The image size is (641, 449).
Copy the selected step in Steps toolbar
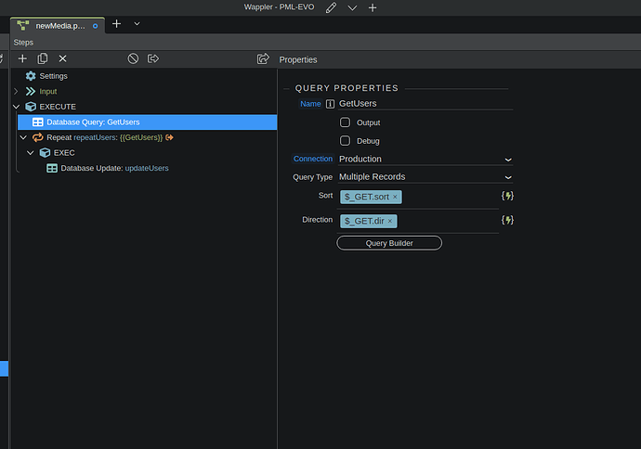tap(43, 58)
